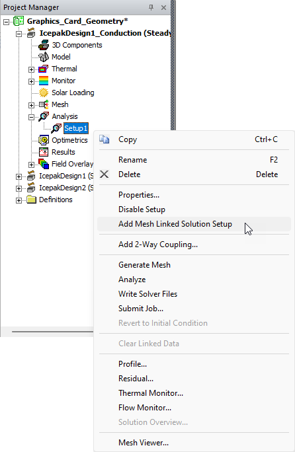The height and width of the screenshot is (452, 295).
Task: Click the Model node icon
Action: [x=44, y=57]
